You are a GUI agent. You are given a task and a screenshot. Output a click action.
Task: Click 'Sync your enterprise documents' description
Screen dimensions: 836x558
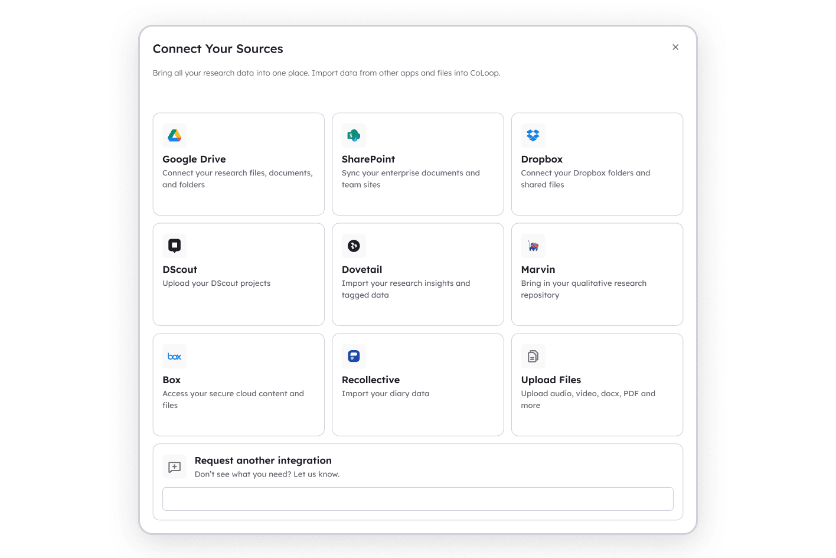[x=411, y=179]
